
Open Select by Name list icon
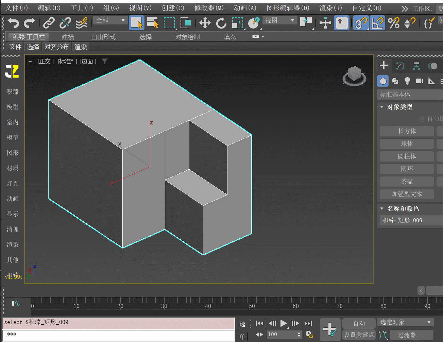tap(153, 23)
